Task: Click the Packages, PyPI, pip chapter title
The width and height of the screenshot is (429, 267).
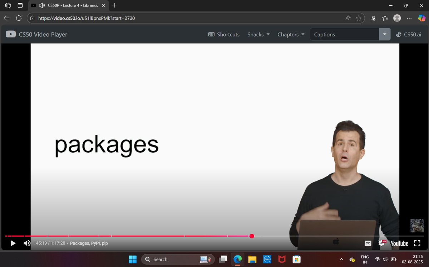Action: click(89, 243)
